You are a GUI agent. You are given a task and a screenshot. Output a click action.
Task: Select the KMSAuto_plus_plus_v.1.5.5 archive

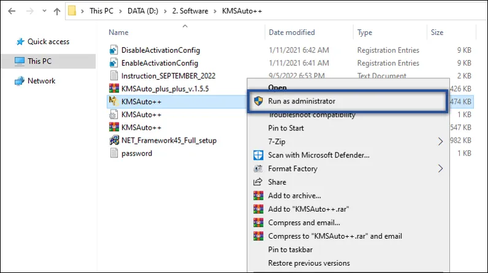[x=165, y=88]
